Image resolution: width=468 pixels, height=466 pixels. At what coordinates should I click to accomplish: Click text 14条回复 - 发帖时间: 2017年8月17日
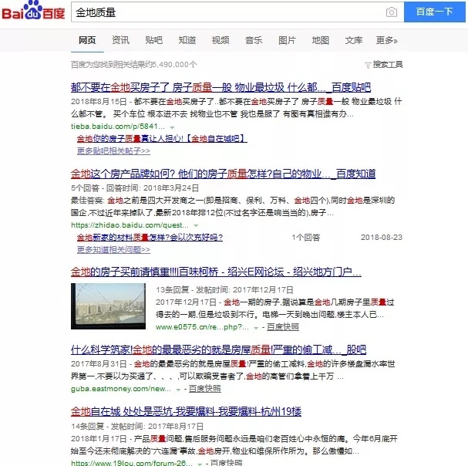tap(137, 427)
